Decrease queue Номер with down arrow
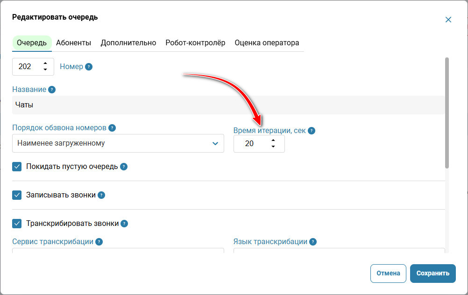This screenshot has width=468, height=295. 45,70
